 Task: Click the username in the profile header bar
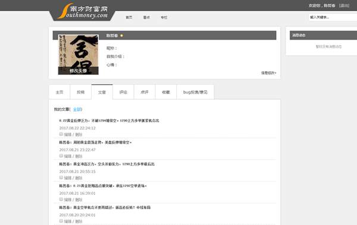[x=112, y=36]
